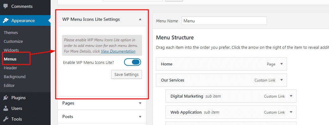The height and width of the screenshot is (125, 329).
Task: Click the Web Application sub item bar
Action: (x=231, y=112)
